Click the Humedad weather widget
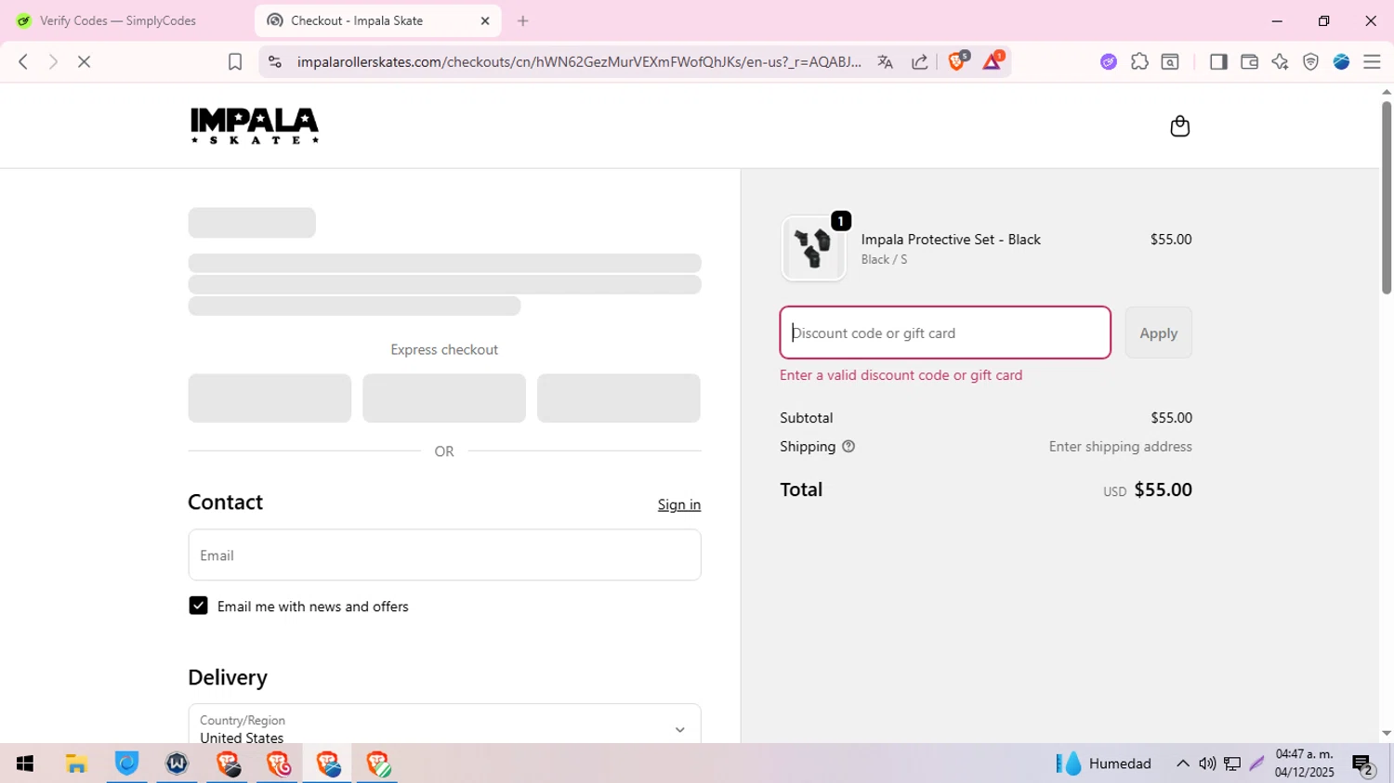The image size is (1394, 783). [x=1104, y=763]
